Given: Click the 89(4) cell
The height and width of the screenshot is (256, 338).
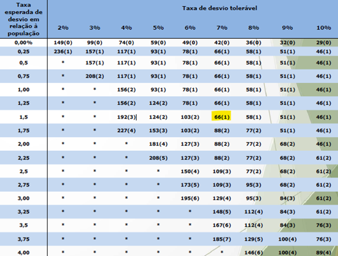Looking at the screenshot, I should tap(323, 252).
